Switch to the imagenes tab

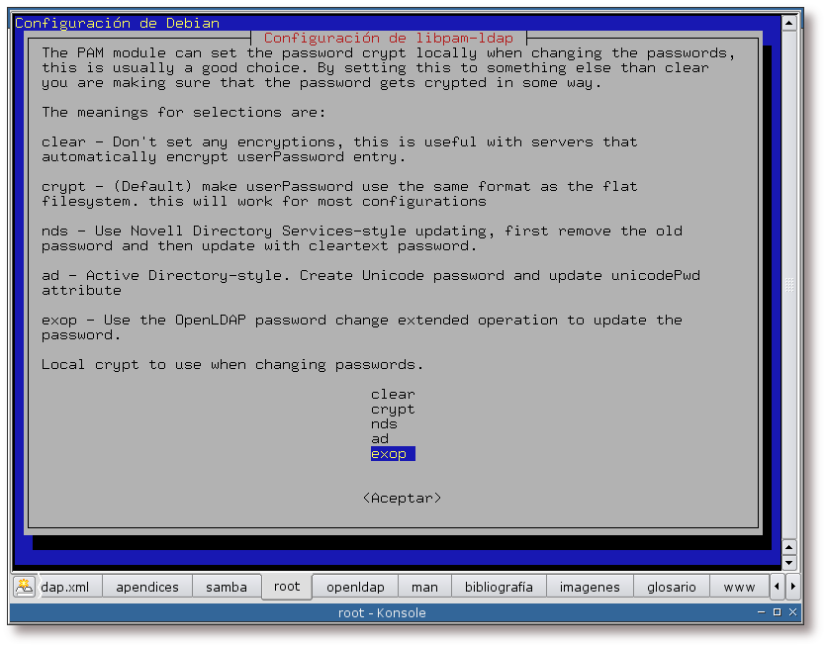click(590, 587)
